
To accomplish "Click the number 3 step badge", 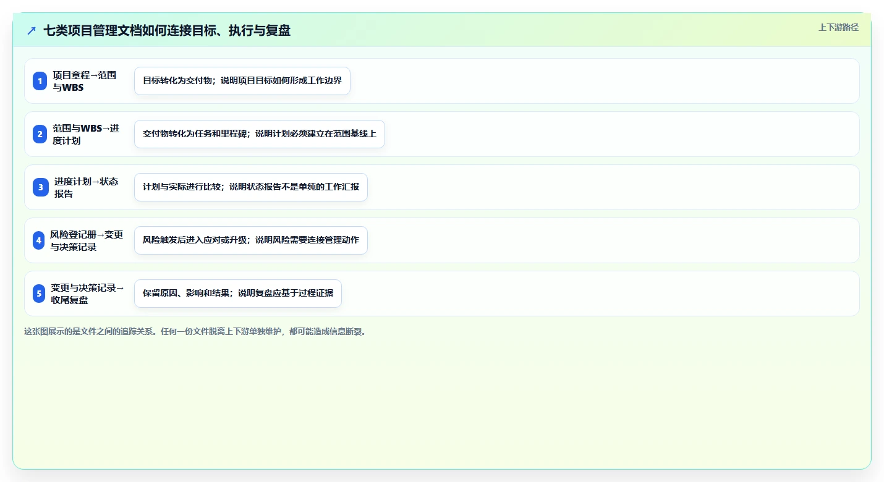I will tap(40, 187).
